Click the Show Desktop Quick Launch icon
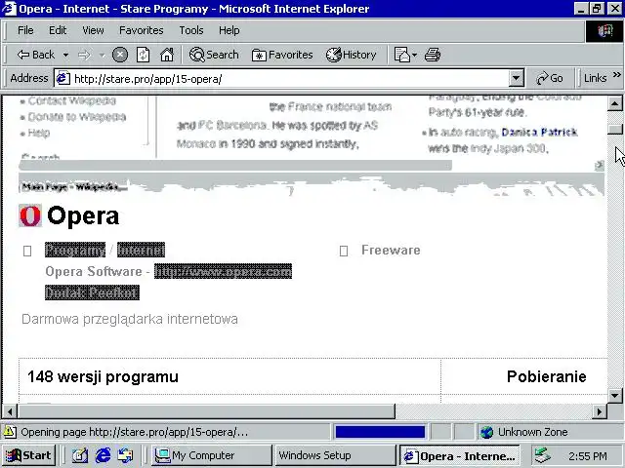 [x=80, y=455]
